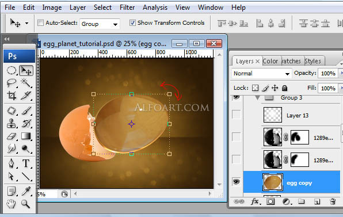The width and height of the screenshot is (343, 217).
Task: Select the Magic Wand tool
Action: (26, 83)
